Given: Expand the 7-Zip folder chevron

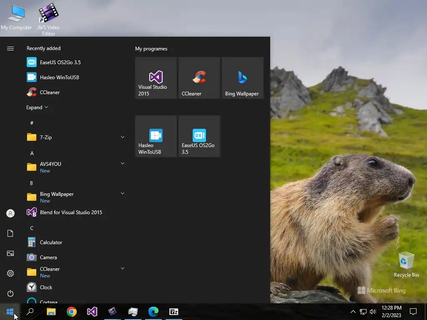Looking at the screenshot, I should tap(123, 137).
